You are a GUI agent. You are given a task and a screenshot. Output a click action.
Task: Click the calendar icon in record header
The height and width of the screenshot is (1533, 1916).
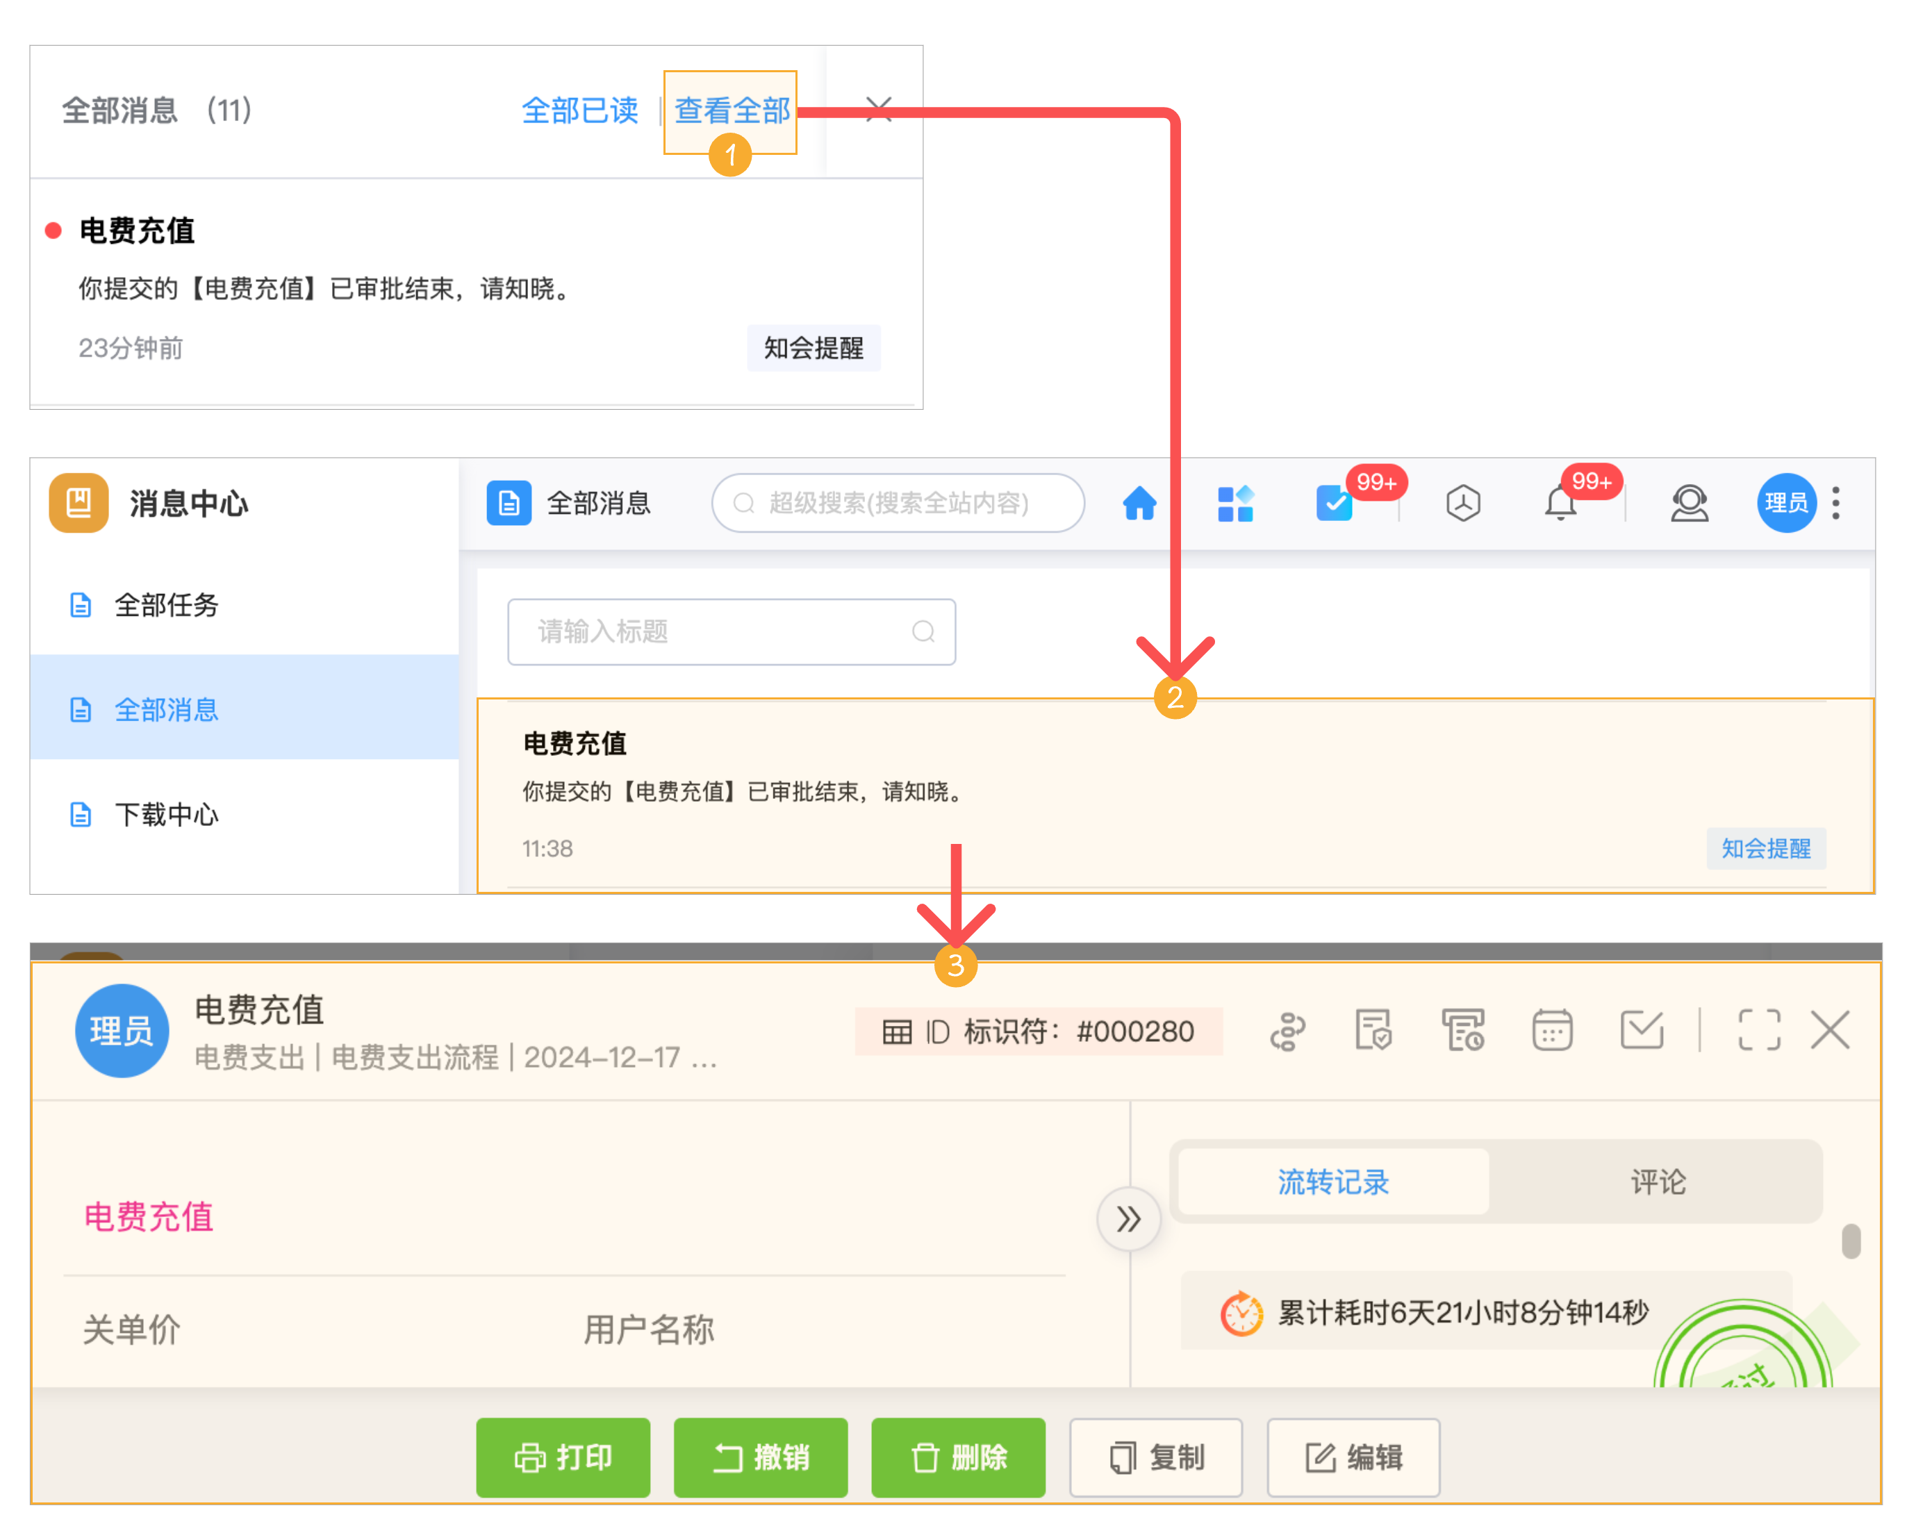tap(1552, 1031)
